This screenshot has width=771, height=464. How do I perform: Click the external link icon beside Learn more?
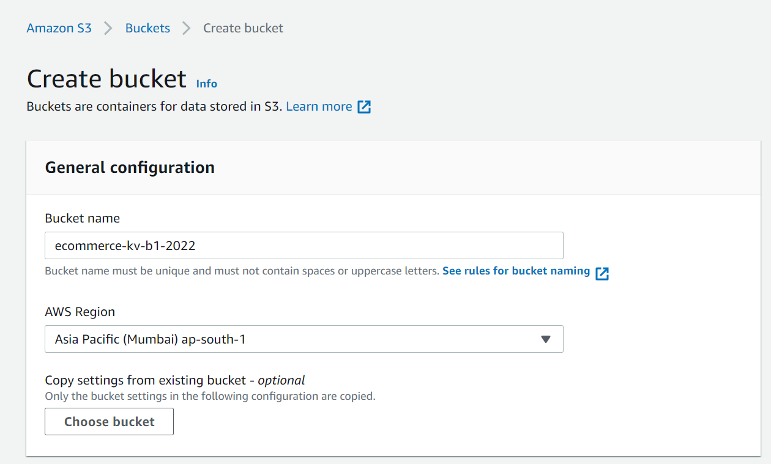365,106
